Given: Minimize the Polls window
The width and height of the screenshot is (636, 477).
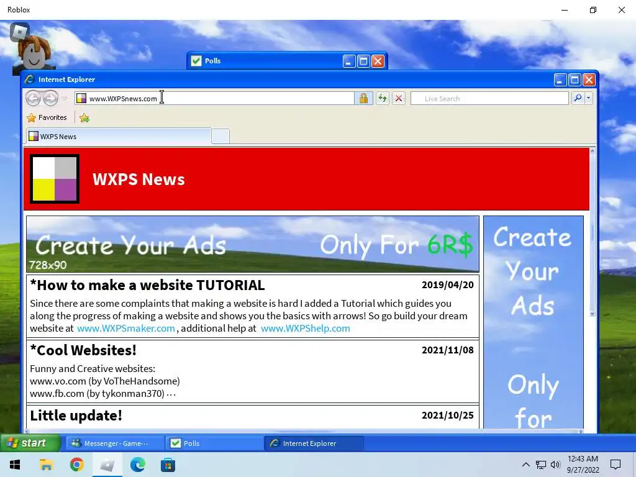Looking at the screenshot, I should (x=349, y=61).
